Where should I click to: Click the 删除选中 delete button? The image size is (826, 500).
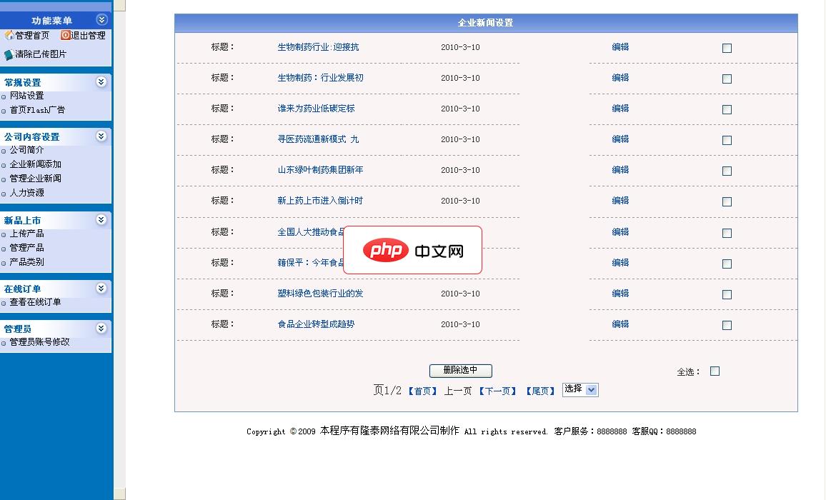pos(460,371)
